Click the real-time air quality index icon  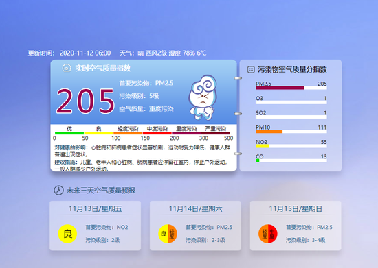click(x=67, y=68)
